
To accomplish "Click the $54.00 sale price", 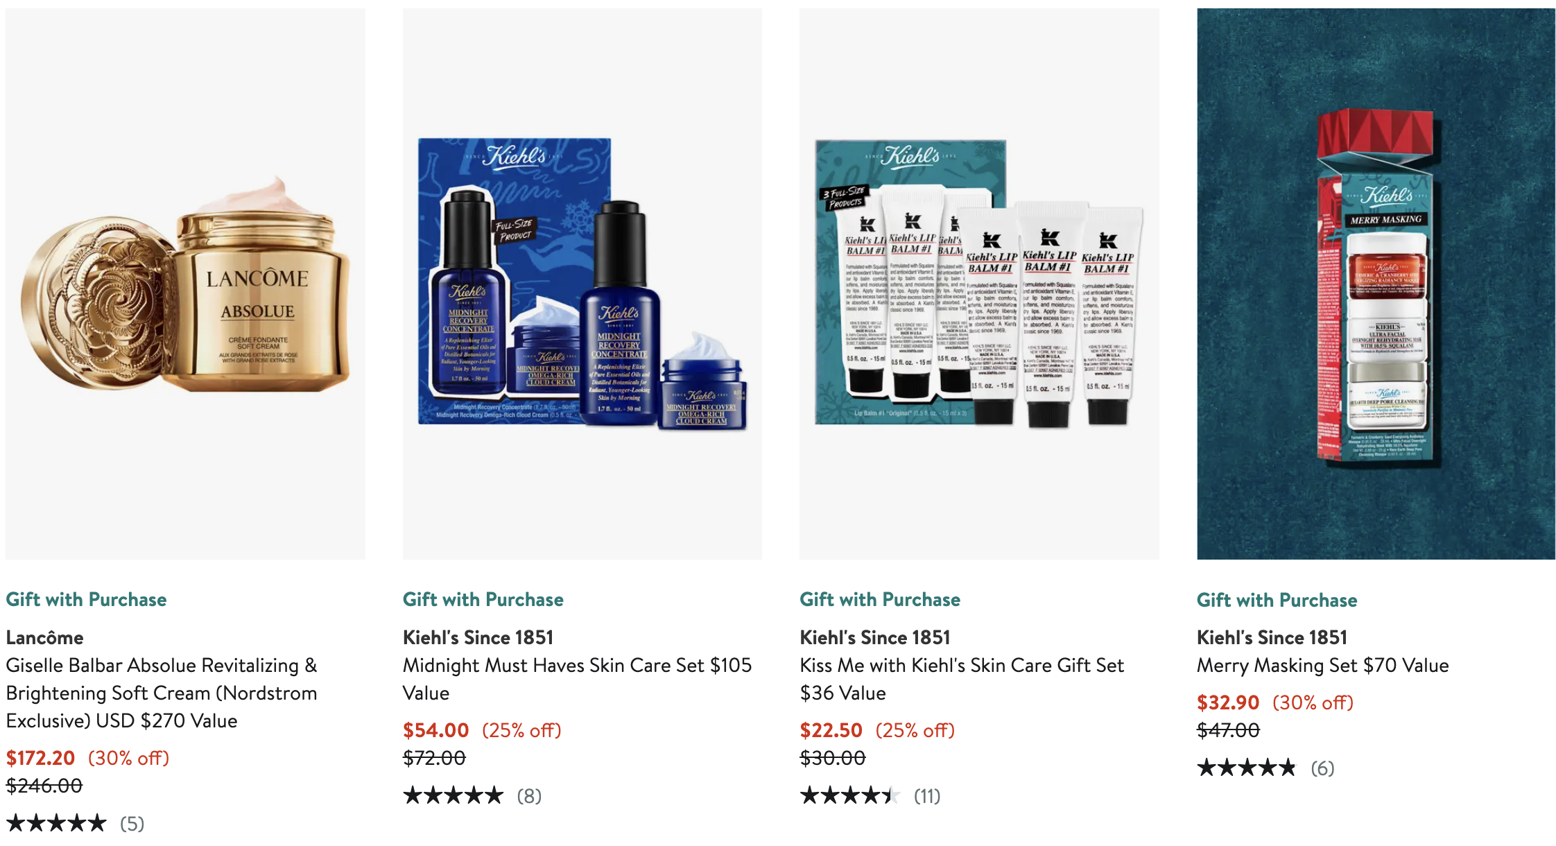I will click(436, 730).
